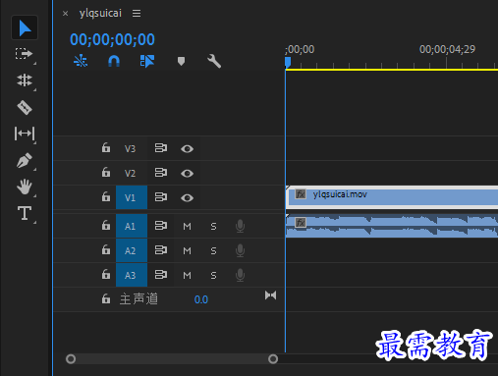Toggle timeline Snap magnet
Screen dimensions: 498x376
(114, 61)
